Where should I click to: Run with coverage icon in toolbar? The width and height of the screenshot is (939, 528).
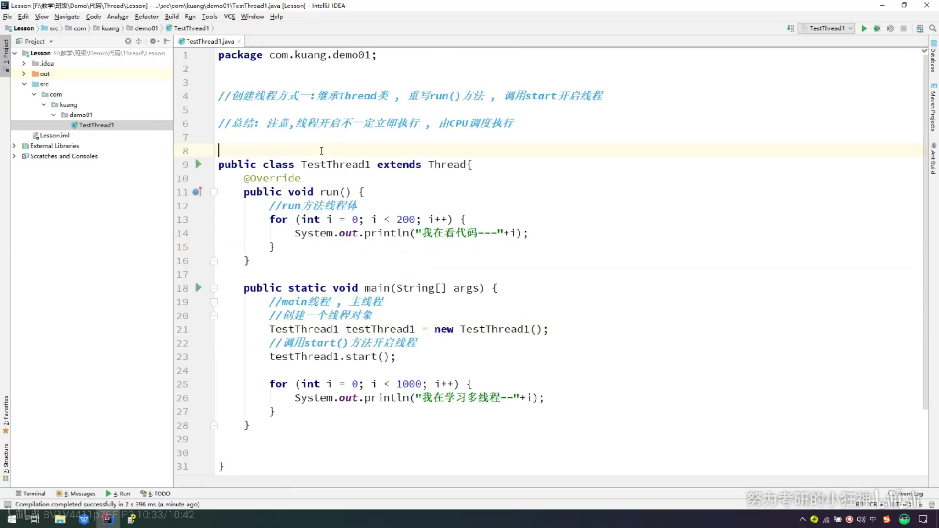pyautogui.click(x=890, y=28)
